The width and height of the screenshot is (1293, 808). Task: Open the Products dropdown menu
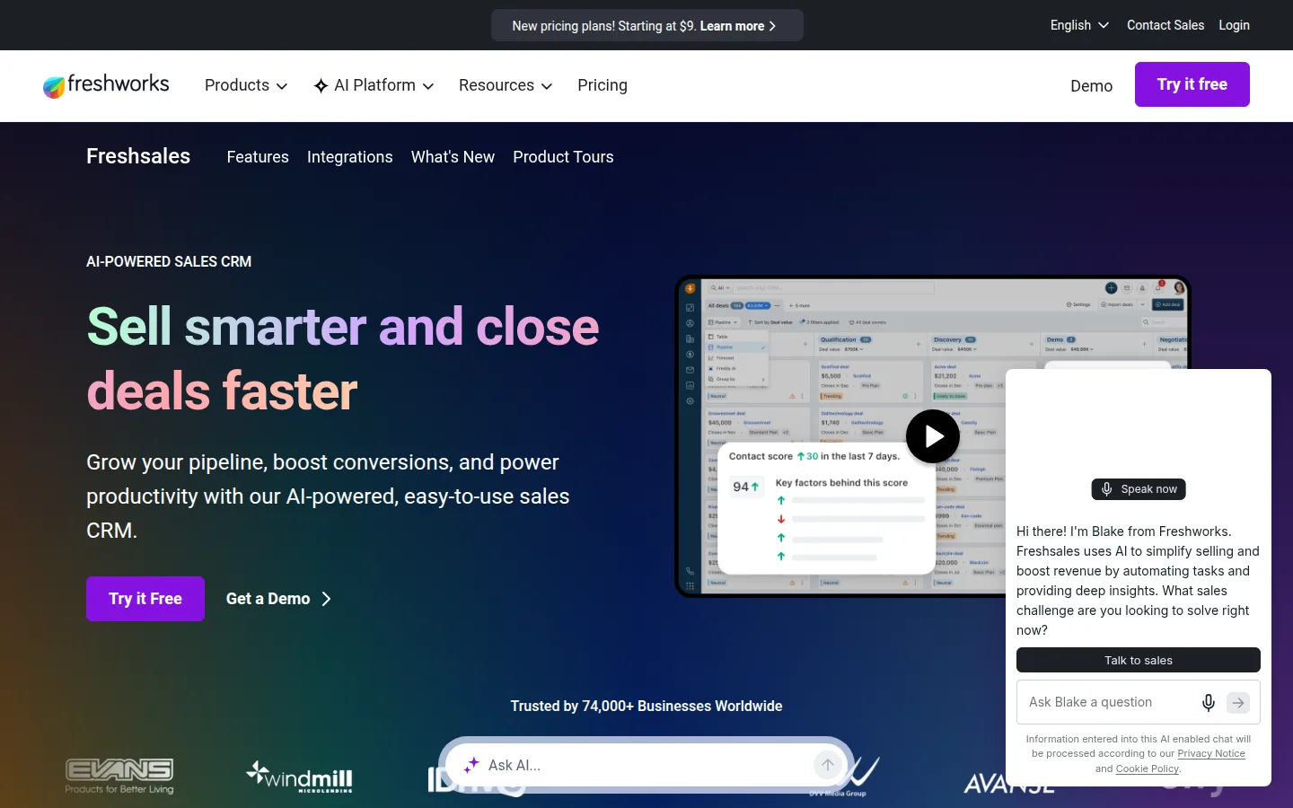point(246,85)
